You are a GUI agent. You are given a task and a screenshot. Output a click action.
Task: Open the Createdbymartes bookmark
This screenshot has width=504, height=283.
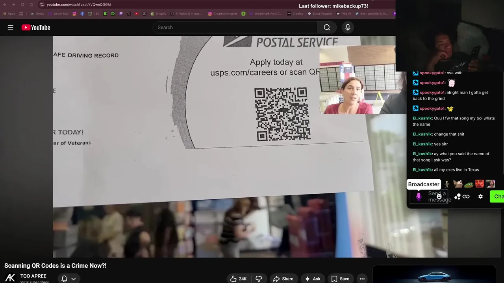click(223, 14)
